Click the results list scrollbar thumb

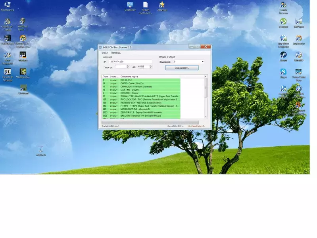(x=206, y=88)
